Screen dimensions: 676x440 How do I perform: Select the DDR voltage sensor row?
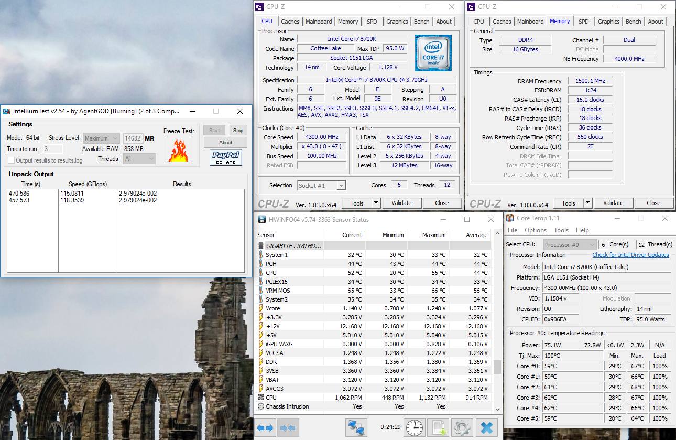pyautogui.click(x=373, y=362)
